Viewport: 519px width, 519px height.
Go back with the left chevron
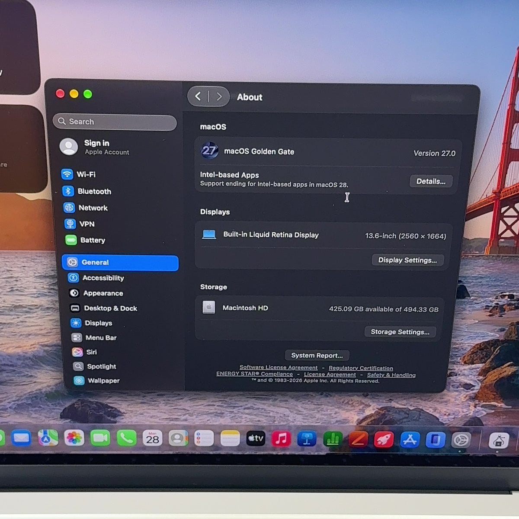[198, 96]
